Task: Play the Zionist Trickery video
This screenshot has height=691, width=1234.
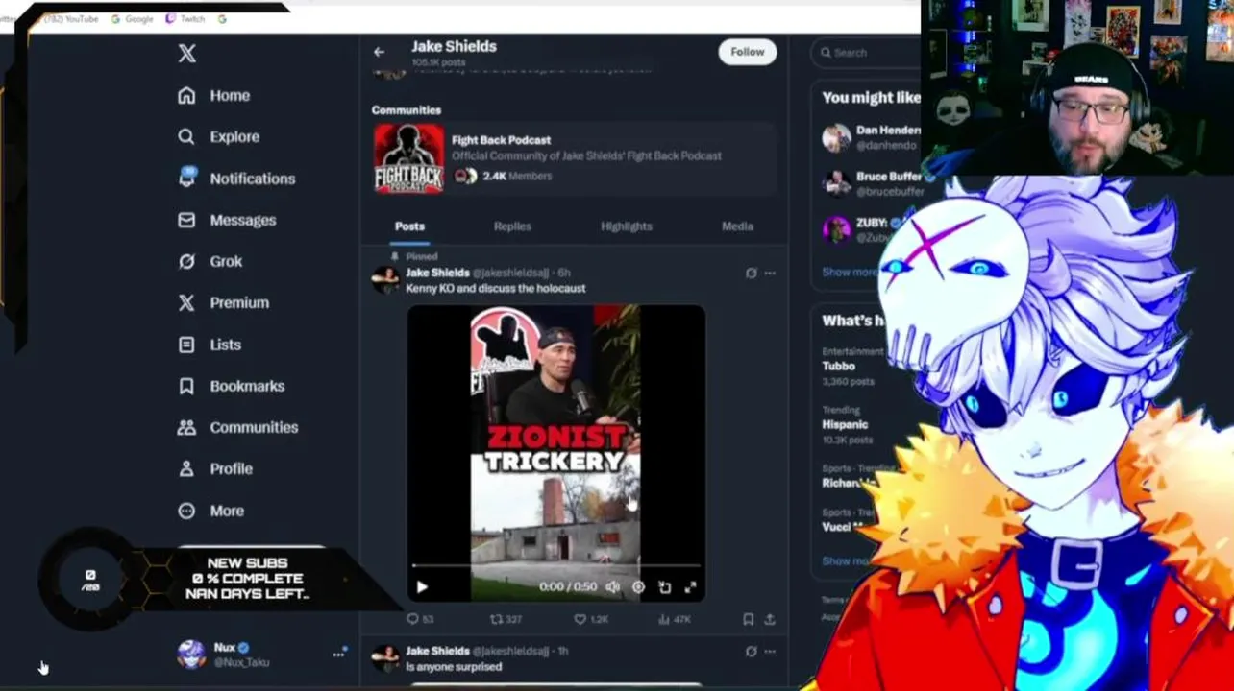Action: 422,586
